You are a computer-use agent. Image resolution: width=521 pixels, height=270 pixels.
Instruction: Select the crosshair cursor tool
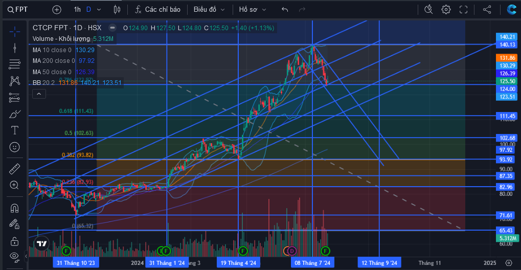(15, 32)
